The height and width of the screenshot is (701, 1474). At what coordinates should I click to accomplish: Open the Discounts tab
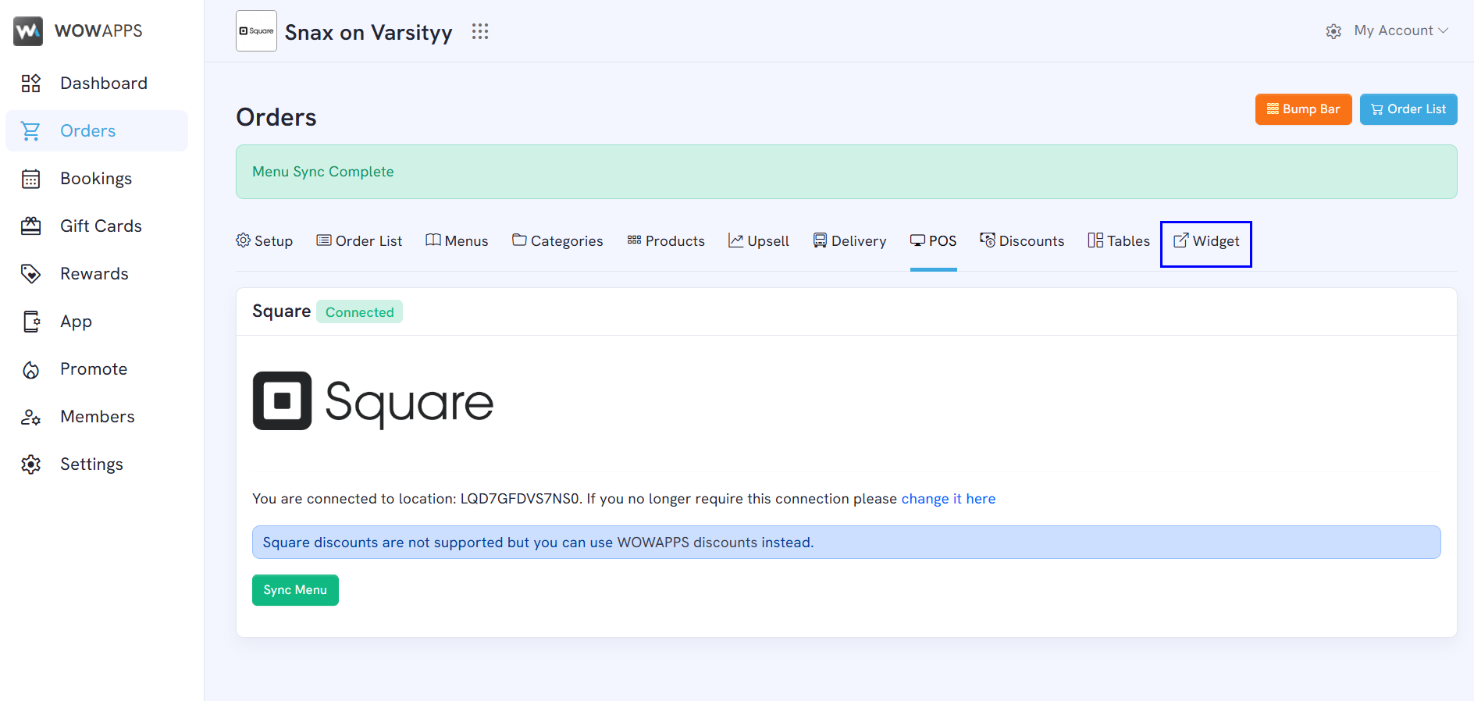[1022, 241]
